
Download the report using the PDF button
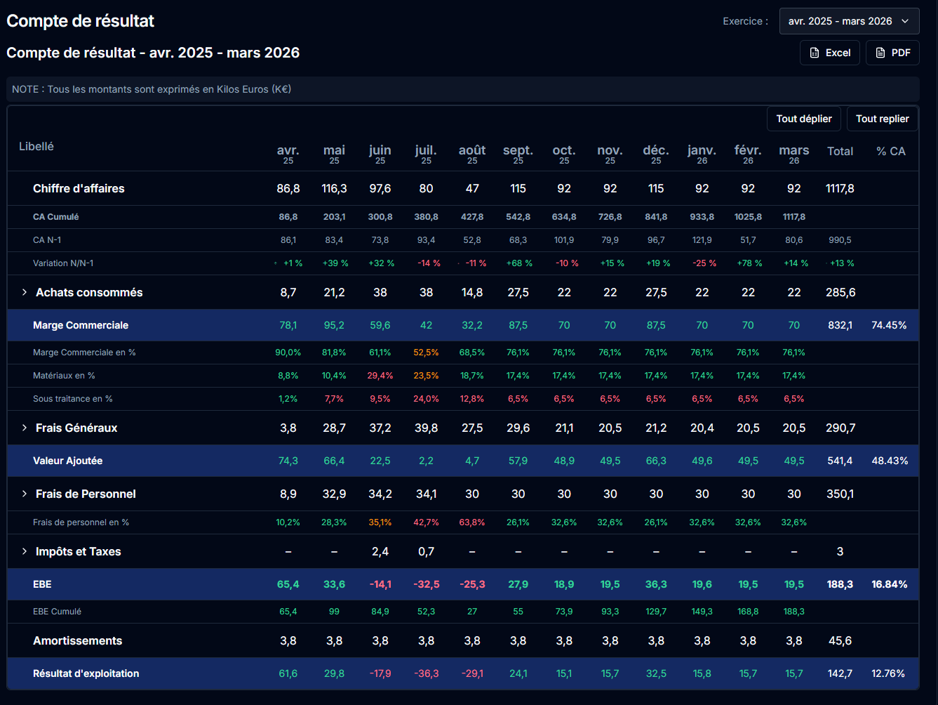892,53
